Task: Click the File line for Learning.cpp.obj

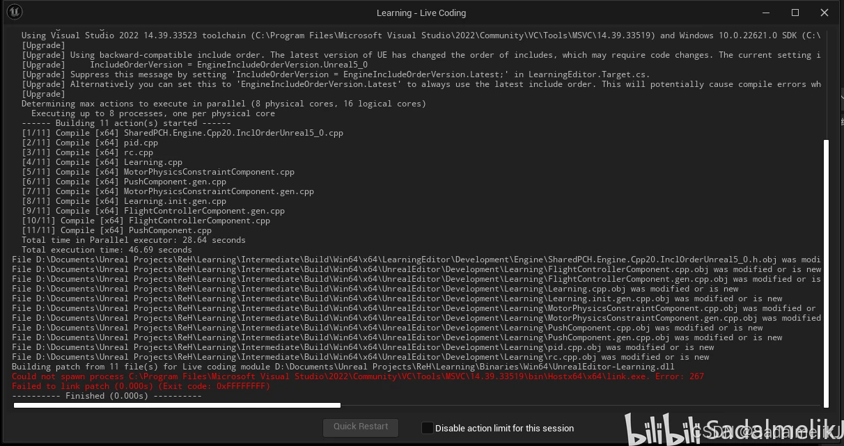Action: (375, 289)
